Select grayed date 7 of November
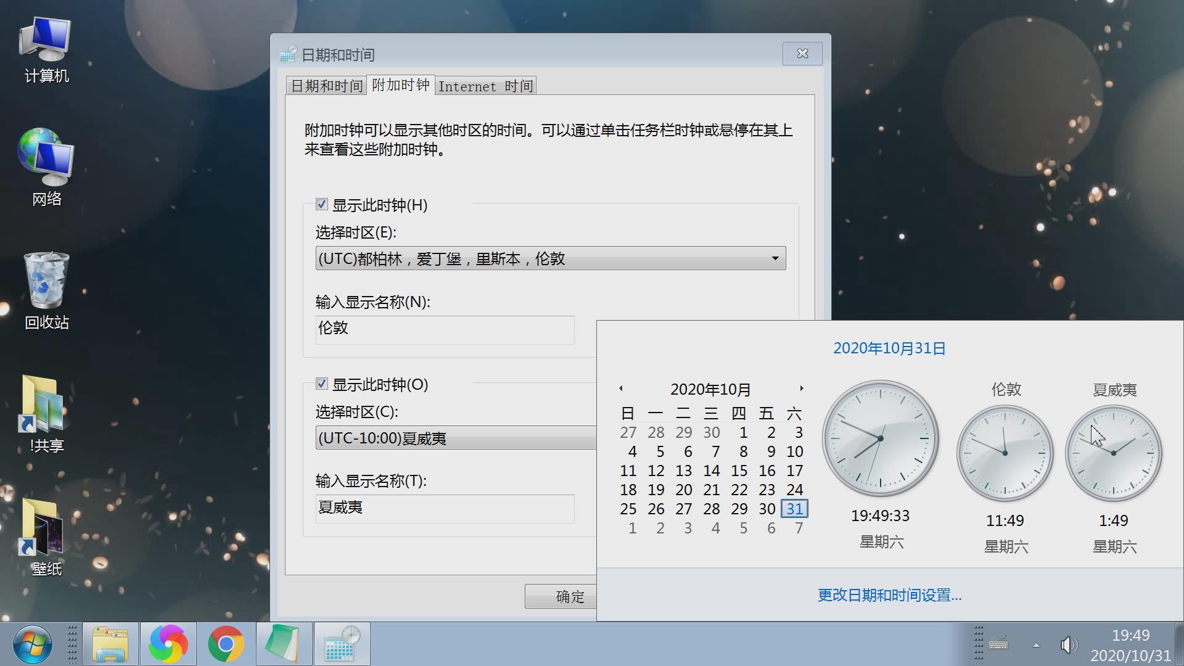The image size is (1184, 666). click(799, 528)
